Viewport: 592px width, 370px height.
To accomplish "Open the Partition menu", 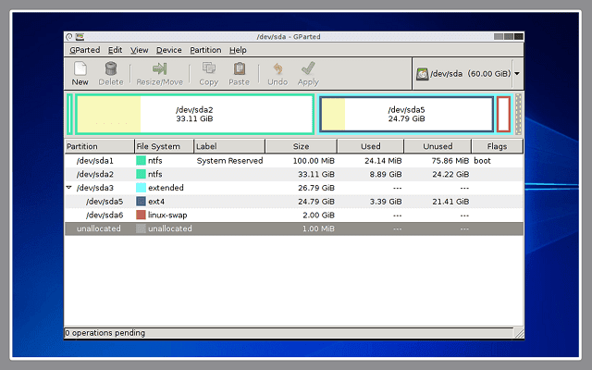I will [205, 50].
